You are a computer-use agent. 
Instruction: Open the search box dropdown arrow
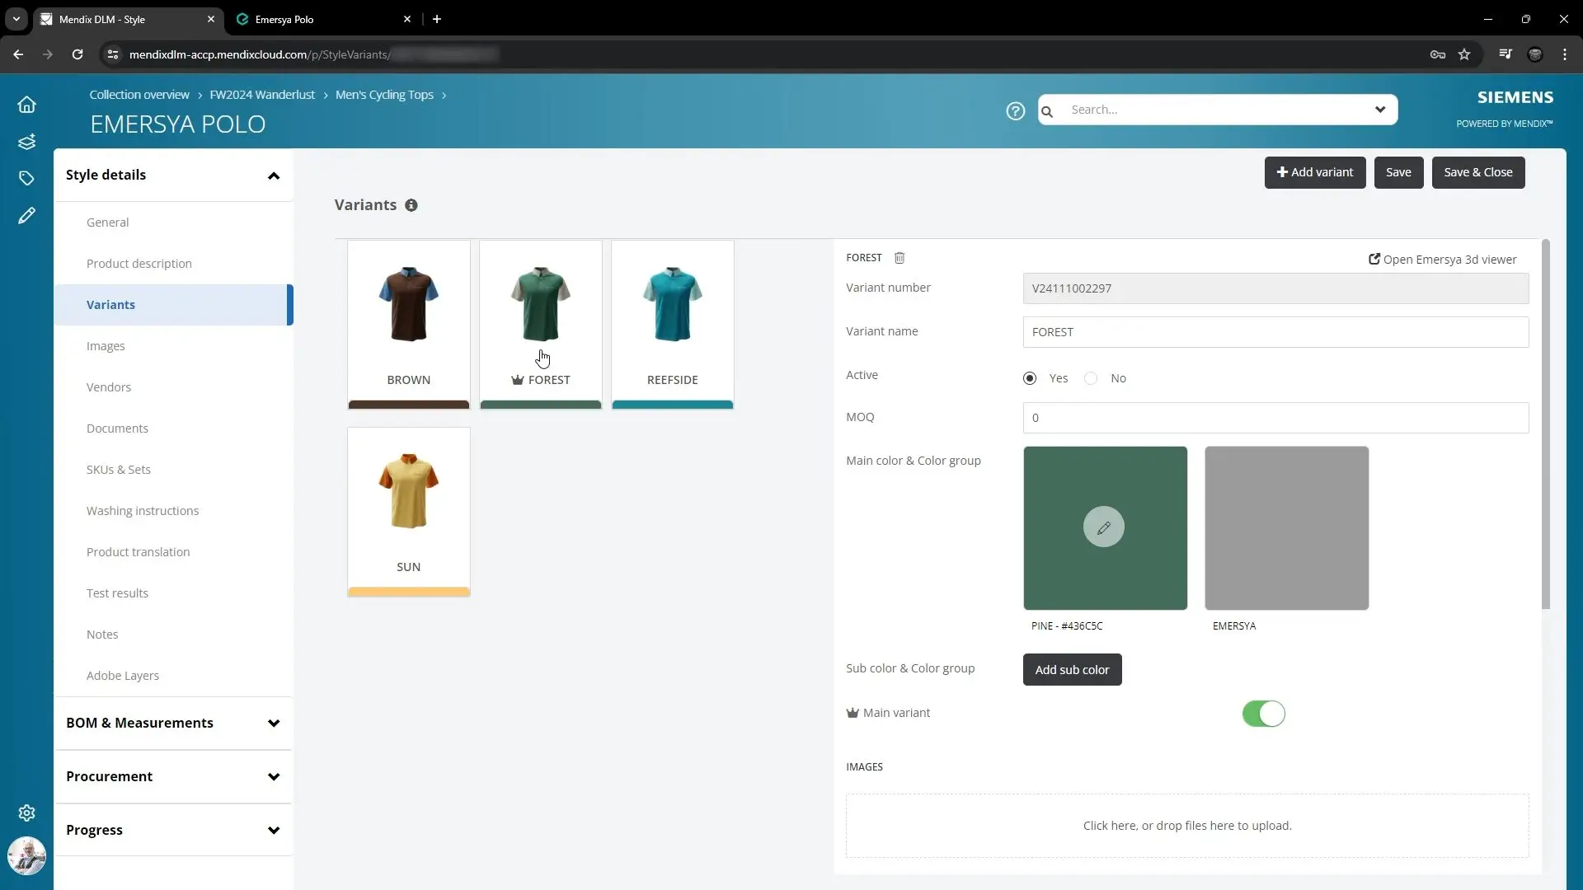(1380, 110)
